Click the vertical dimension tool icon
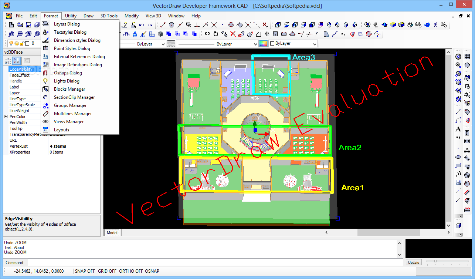Screen dimensions: 475x279 point(467,132)
